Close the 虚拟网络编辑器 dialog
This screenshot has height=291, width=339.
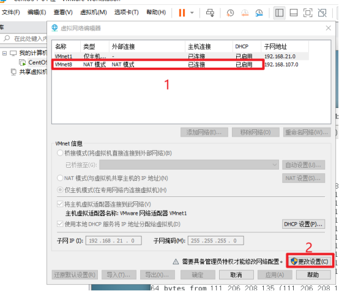click(x=328, y=28)
